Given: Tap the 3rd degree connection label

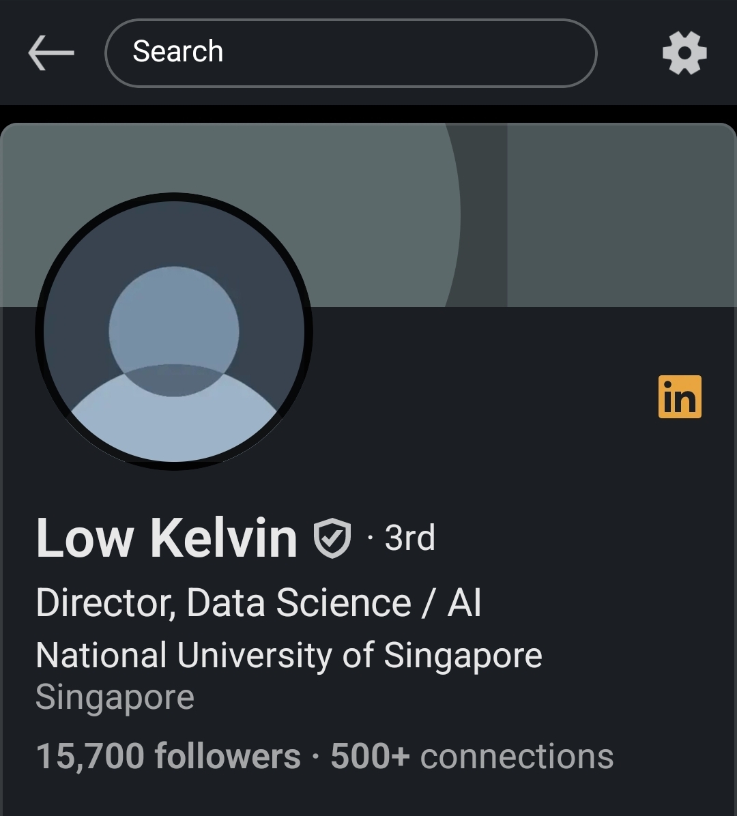Looking at the screenshot, I should coord(409,538).
